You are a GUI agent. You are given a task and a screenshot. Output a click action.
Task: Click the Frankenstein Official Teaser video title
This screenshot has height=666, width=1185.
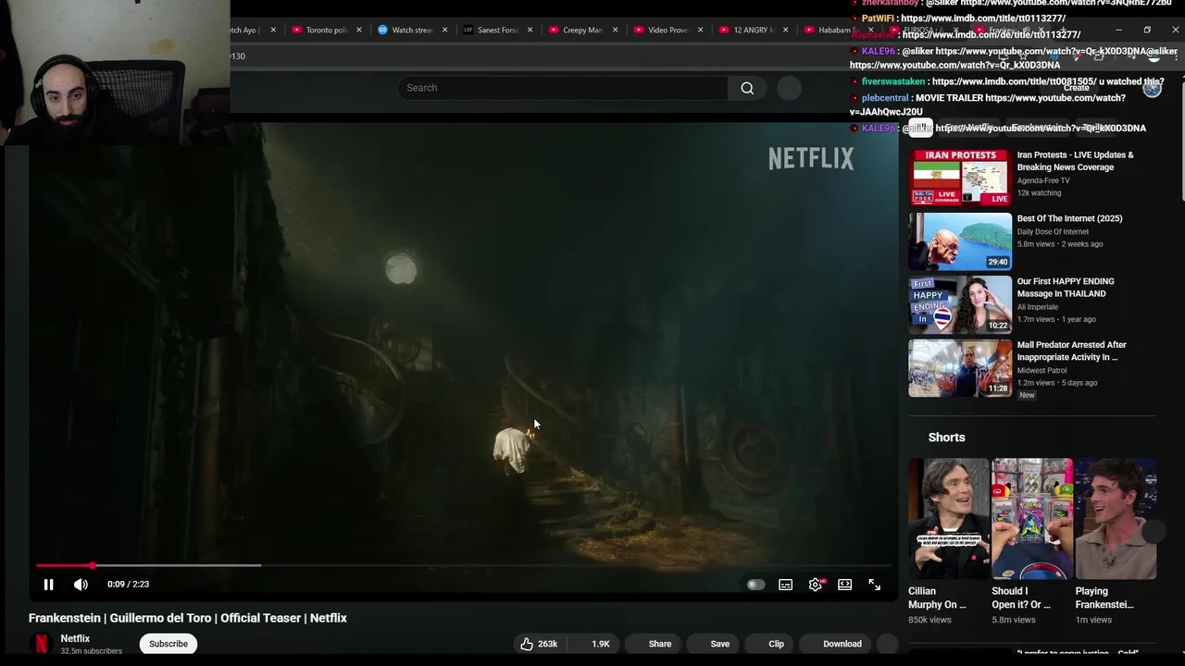(x=188, y=618)
